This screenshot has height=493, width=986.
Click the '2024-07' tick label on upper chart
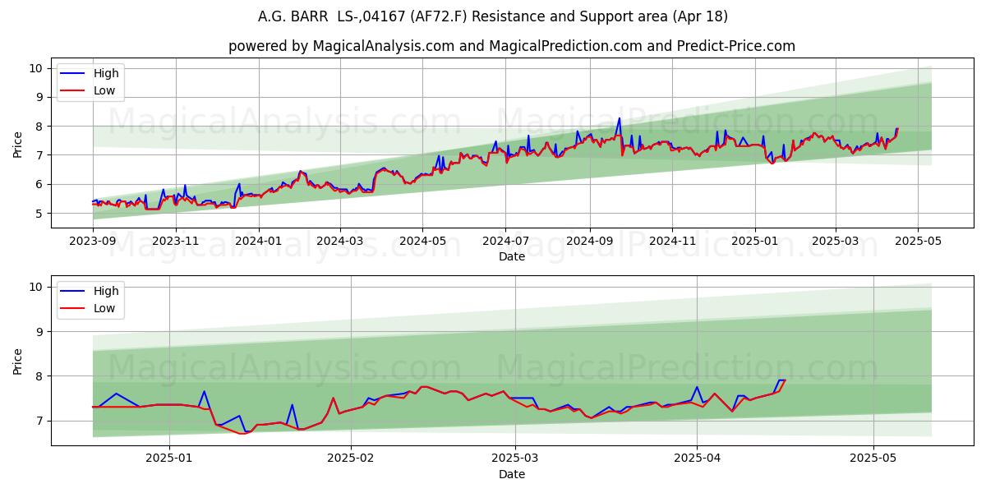pyautogui.click(x=505, y=242)
